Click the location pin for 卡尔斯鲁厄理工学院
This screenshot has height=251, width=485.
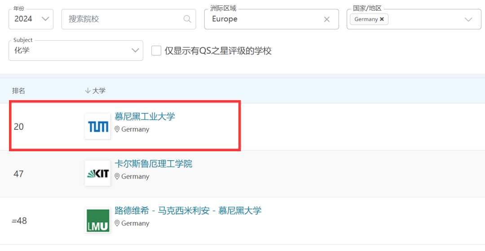point(117,176)
